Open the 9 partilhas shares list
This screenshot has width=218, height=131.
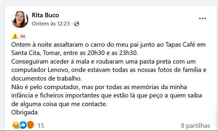195,126
